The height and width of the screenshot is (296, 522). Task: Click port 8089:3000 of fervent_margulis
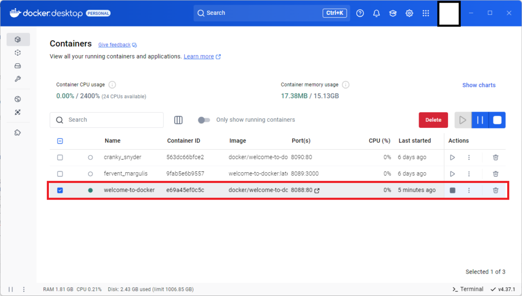click(x=305, y=174)
